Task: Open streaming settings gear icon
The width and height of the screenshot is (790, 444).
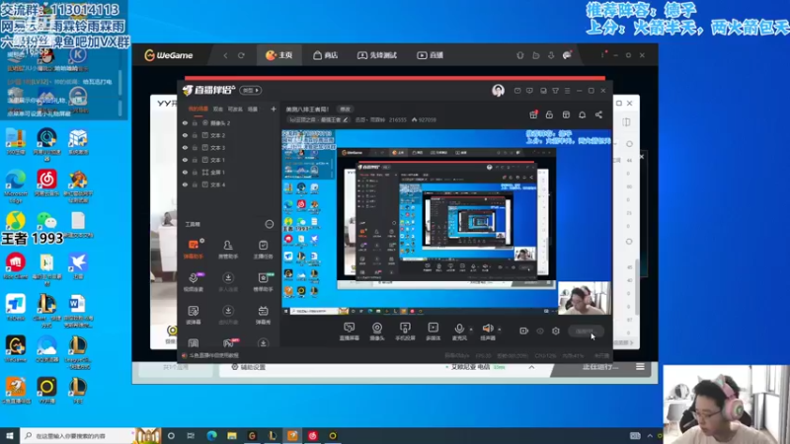Action: tap(556, 332)
